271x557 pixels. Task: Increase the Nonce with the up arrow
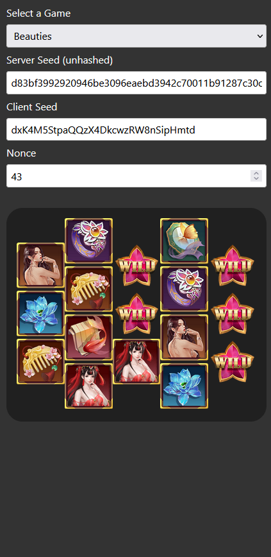tap(256, 173)
